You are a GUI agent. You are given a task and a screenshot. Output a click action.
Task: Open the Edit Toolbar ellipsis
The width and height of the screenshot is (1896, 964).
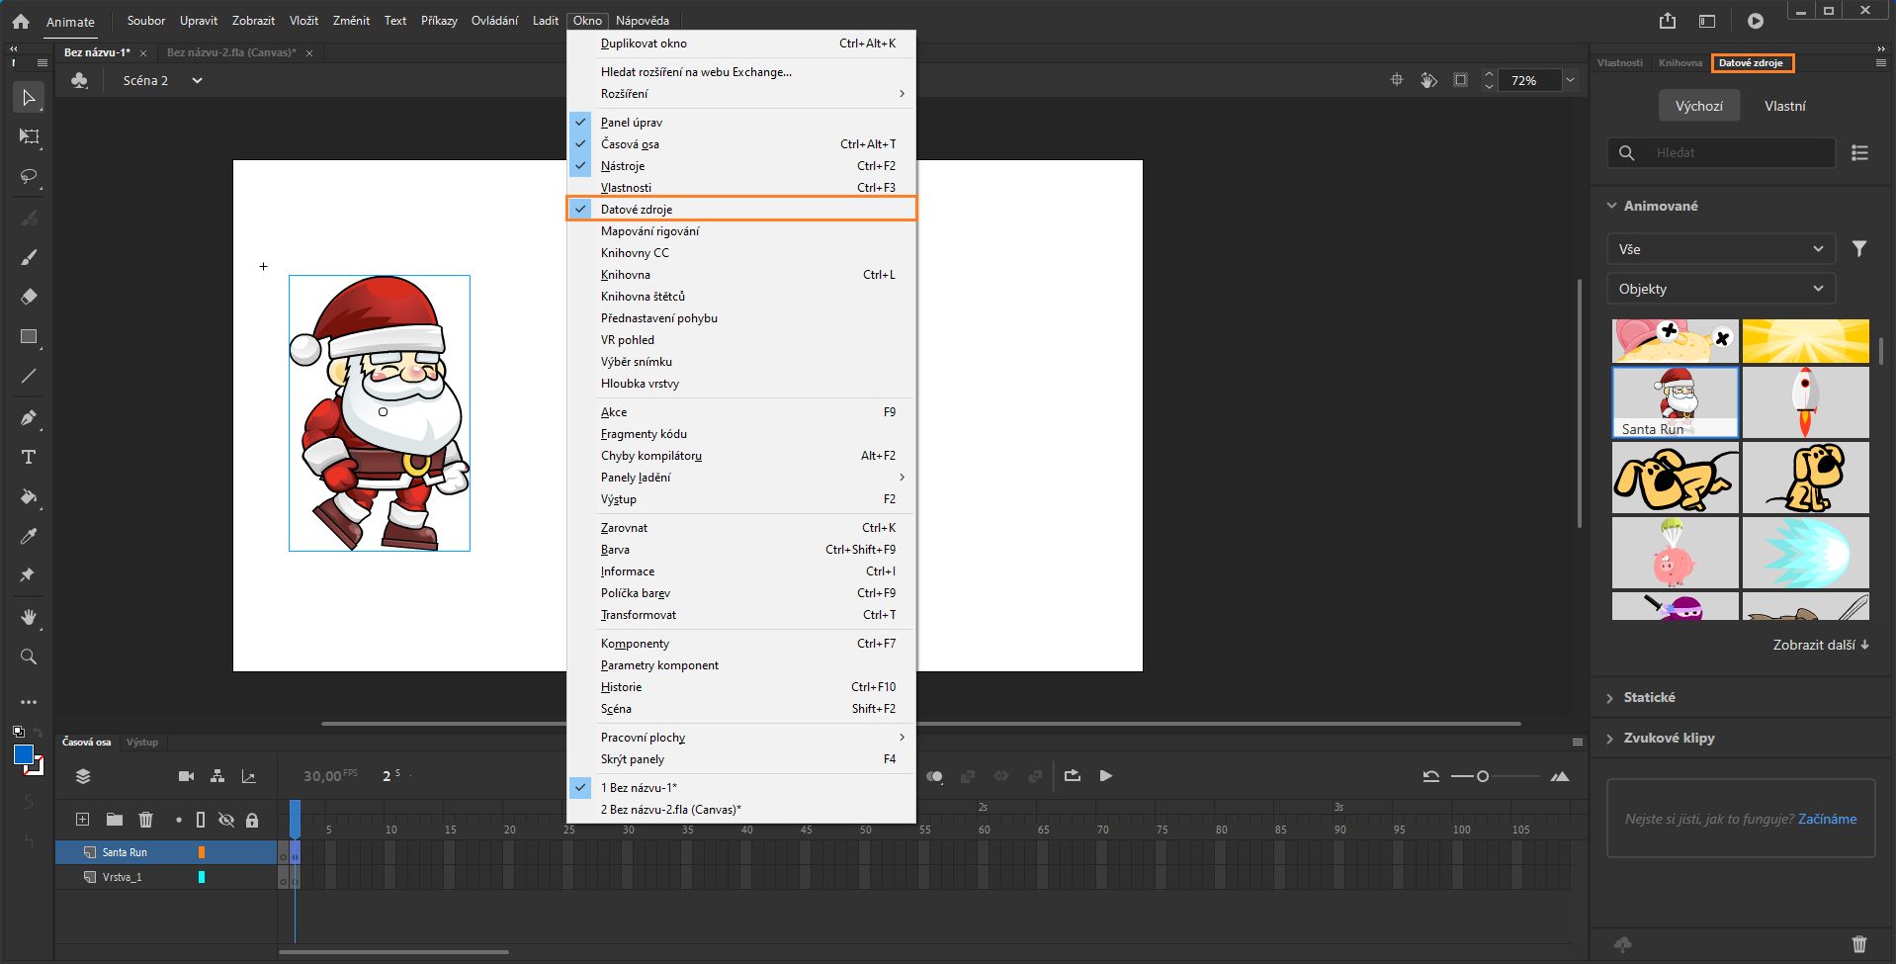click(29, 702)
